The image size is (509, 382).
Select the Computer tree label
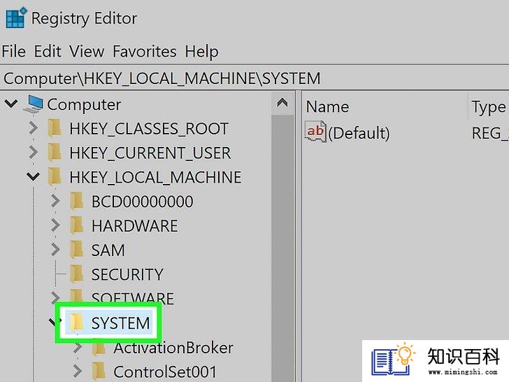84,105
